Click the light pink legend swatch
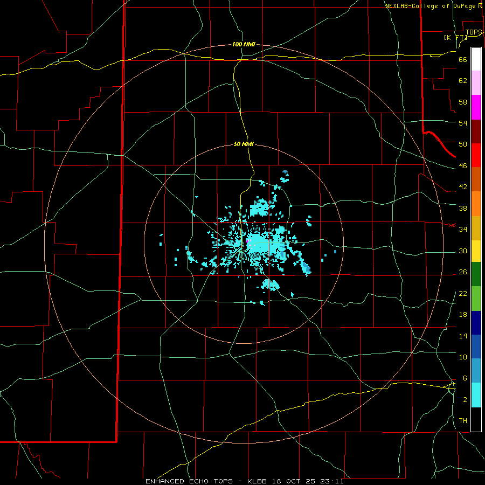 pyautogui.click(x=476, y=83)
